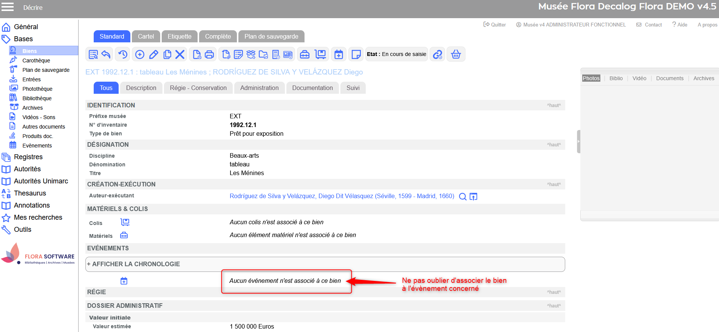Collapse the right side panel handle
The width and height of the screenshot is (719, 332).
pos(578,141)
